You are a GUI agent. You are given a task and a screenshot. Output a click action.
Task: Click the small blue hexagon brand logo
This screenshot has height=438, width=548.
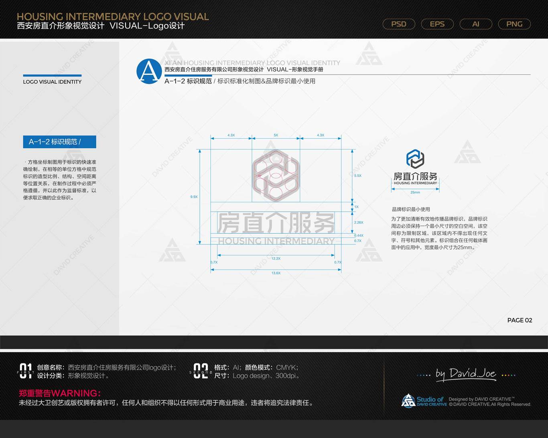(415, 159)
